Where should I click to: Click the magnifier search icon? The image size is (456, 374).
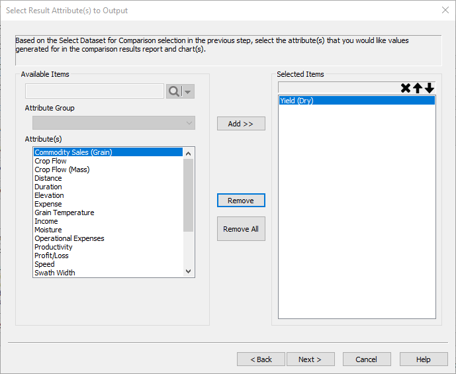(x=174, y=91)
